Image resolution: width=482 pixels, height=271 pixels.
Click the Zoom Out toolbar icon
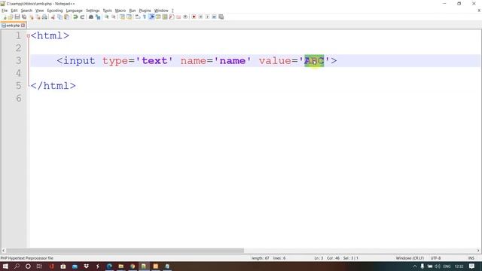click(114, 17)
